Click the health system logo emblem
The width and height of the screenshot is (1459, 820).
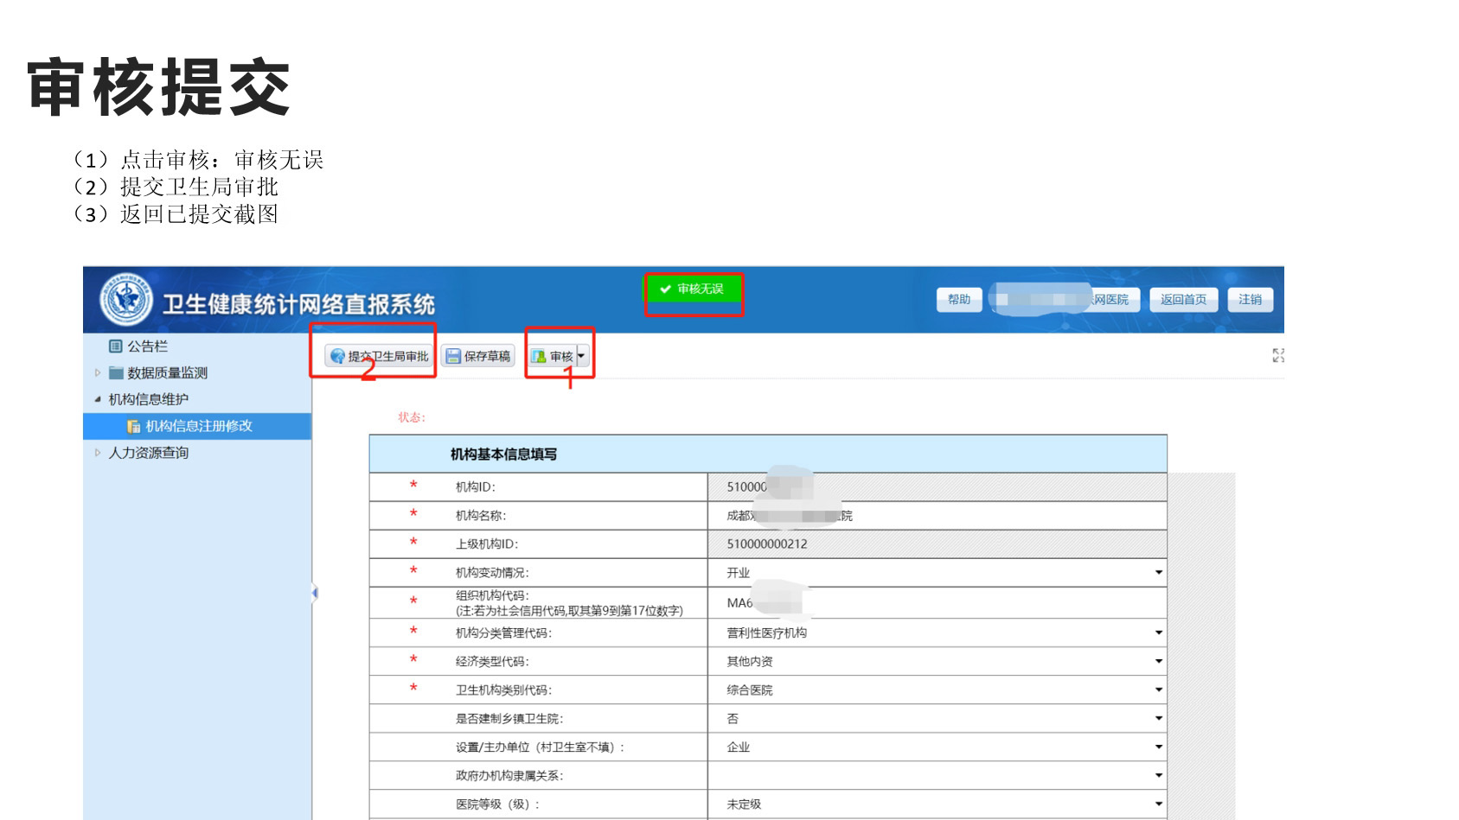tap(126, 300)
